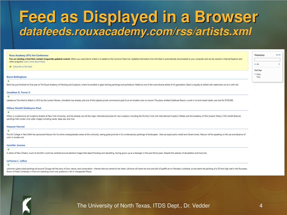The width and height of the screenshot is (287, 215).
Task: Click the description mentioning Art College in New Dehli
Action: tap(126, 136)
